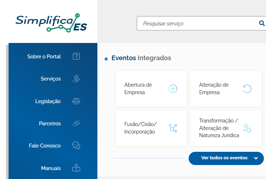
Task: Open the Sobre o Portal menu item
Action: pyautogui.click(x=44, y=57)
